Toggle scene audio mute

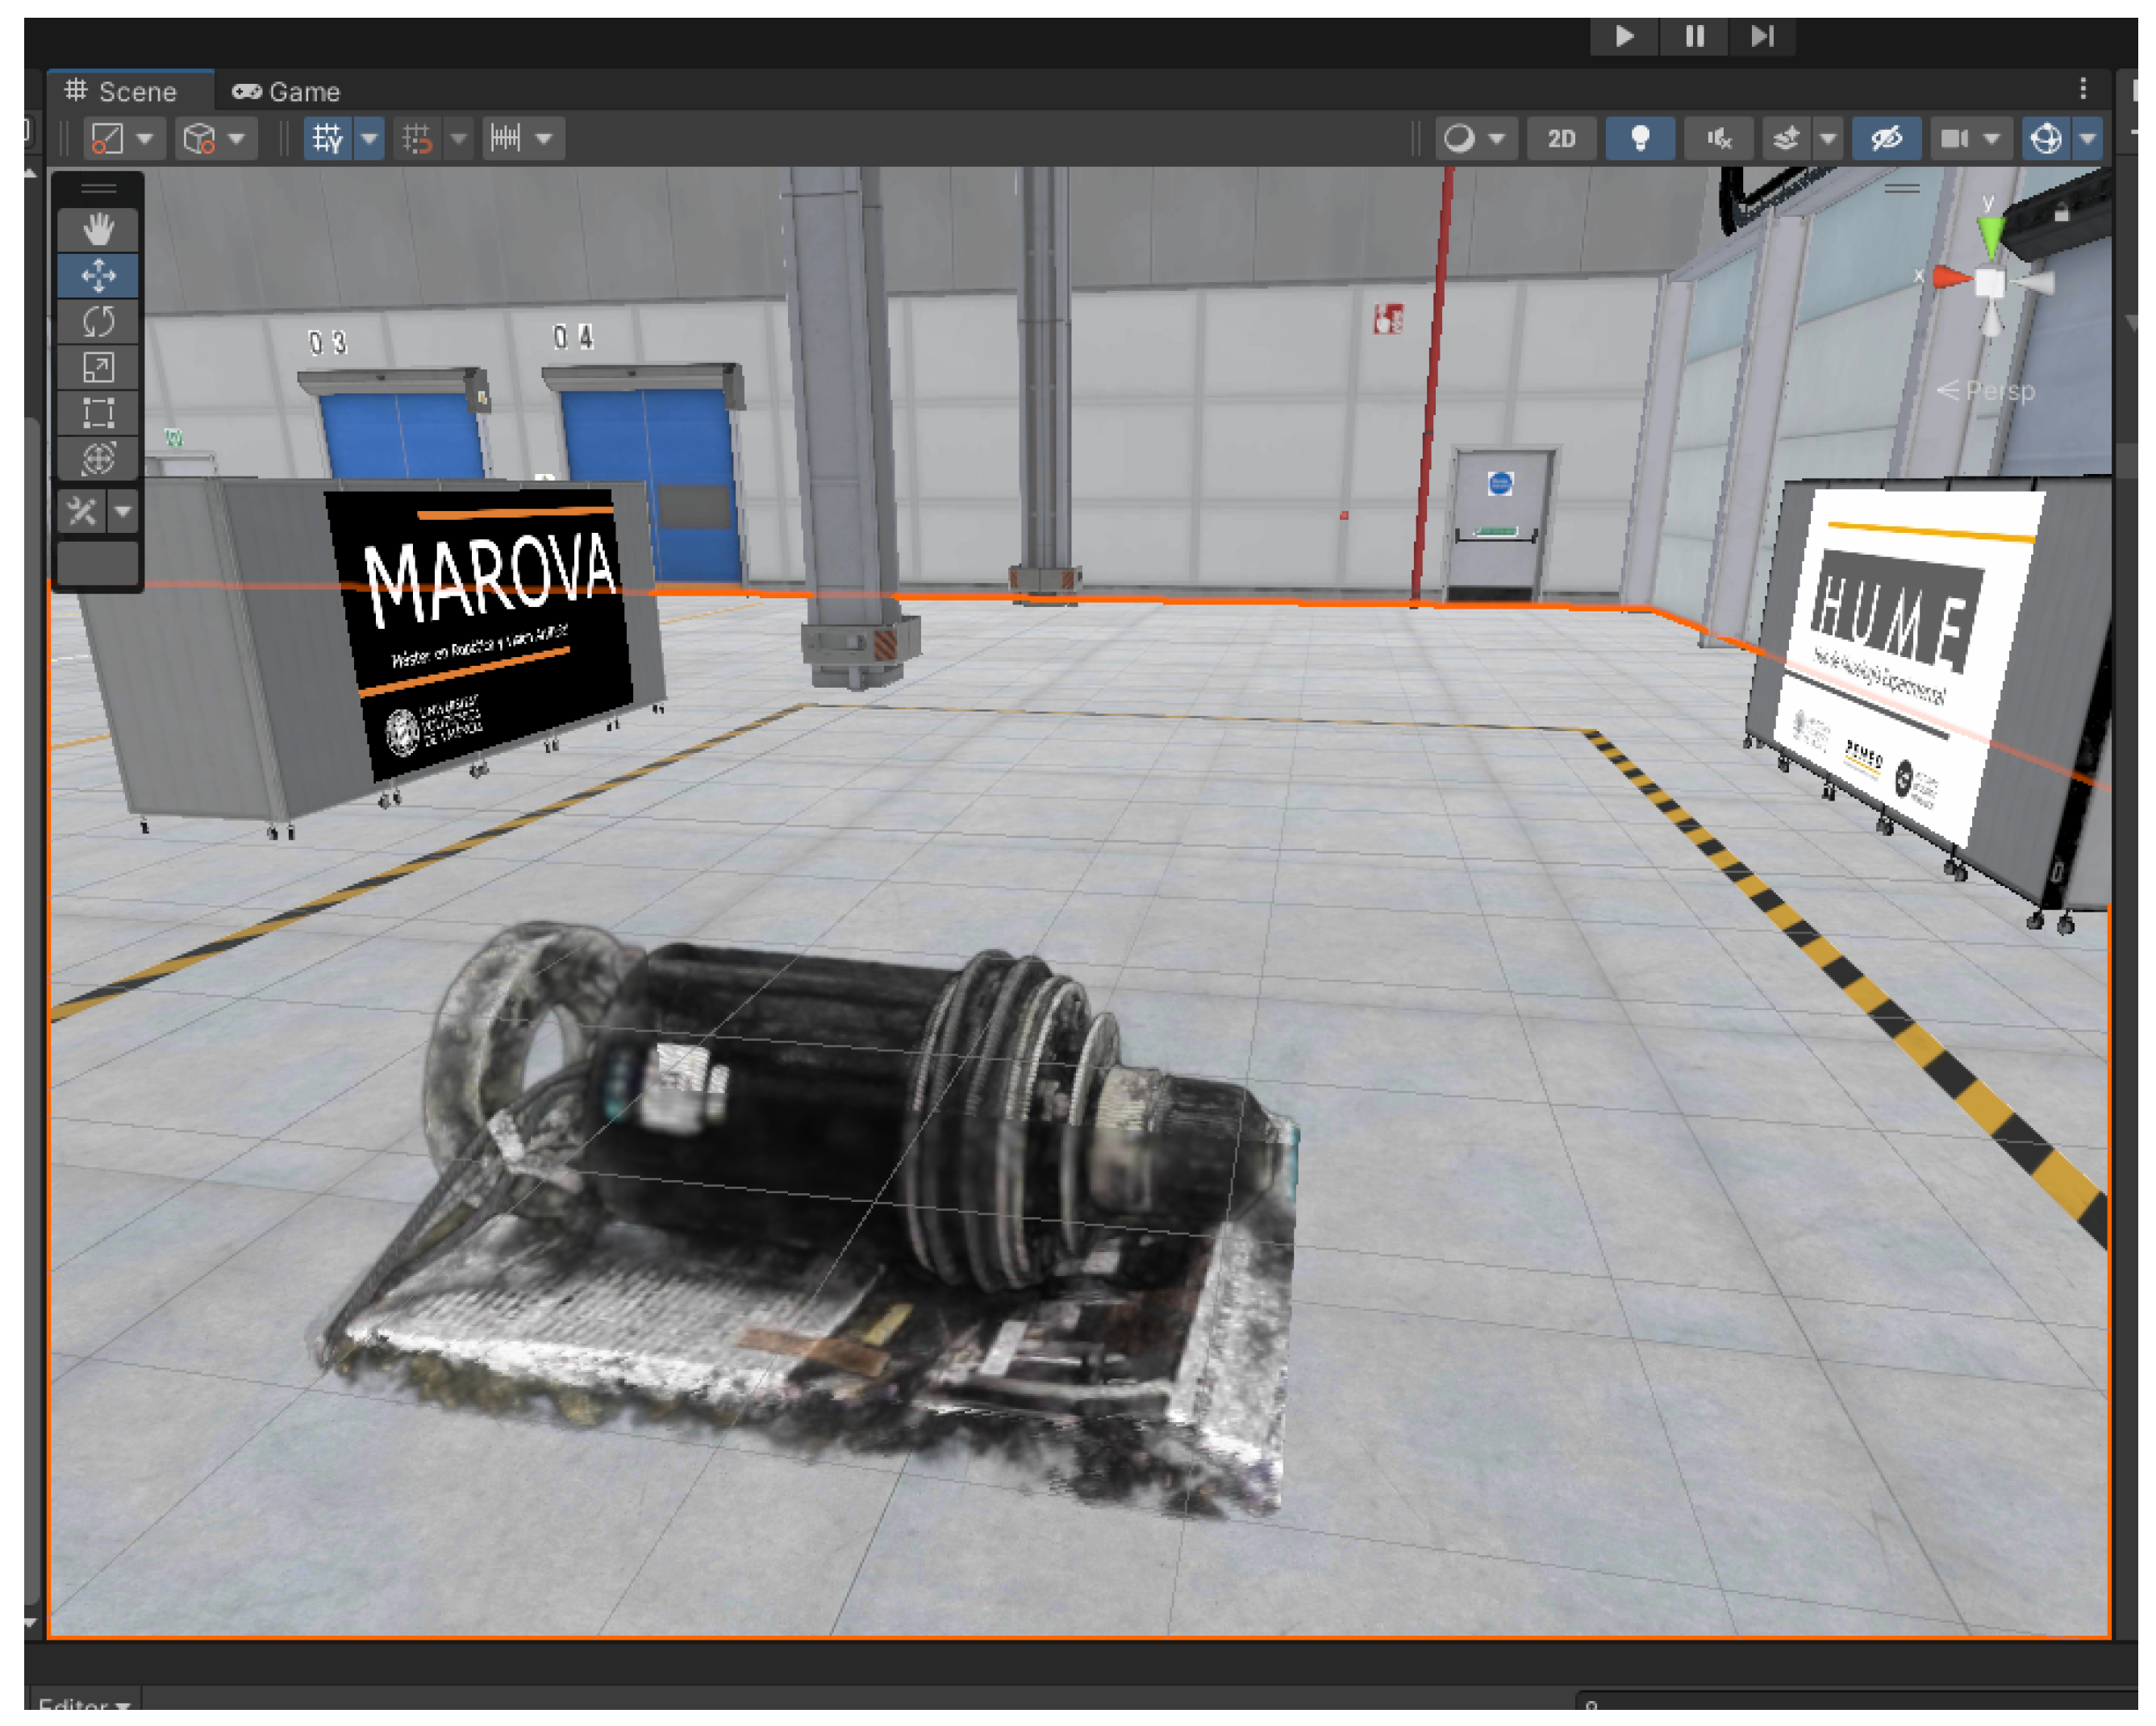pyautogui.click(x=1718, y=139)
